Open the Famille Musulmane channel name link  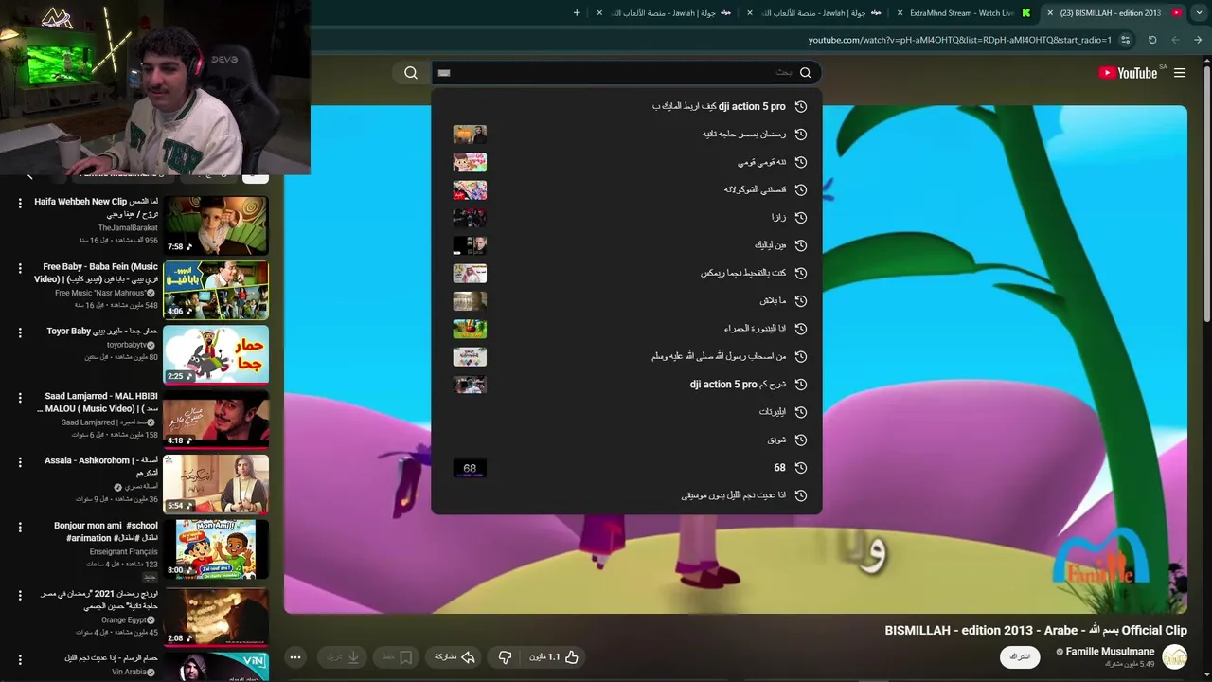point(1110,652)
